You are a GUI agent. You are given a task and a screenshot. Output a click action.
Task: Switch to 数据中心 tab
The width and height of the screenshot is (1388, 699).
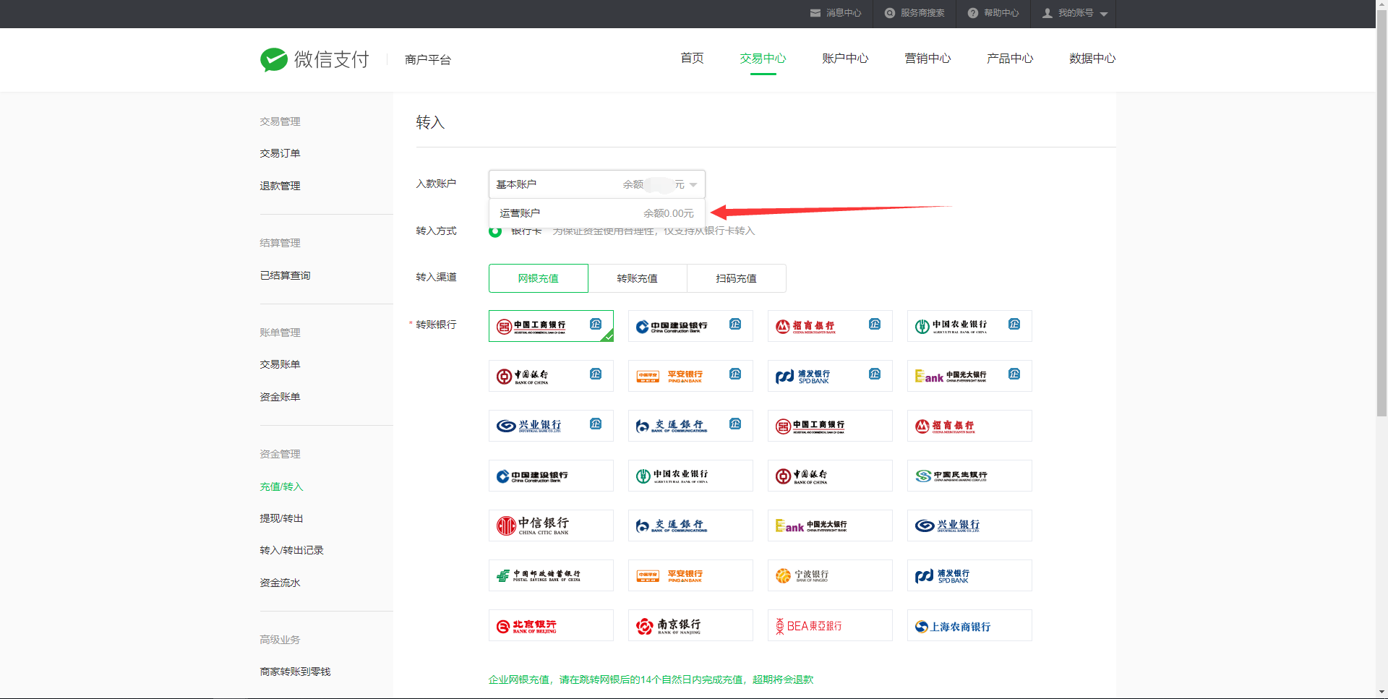pyautogui.click(x=1092, y=59)
